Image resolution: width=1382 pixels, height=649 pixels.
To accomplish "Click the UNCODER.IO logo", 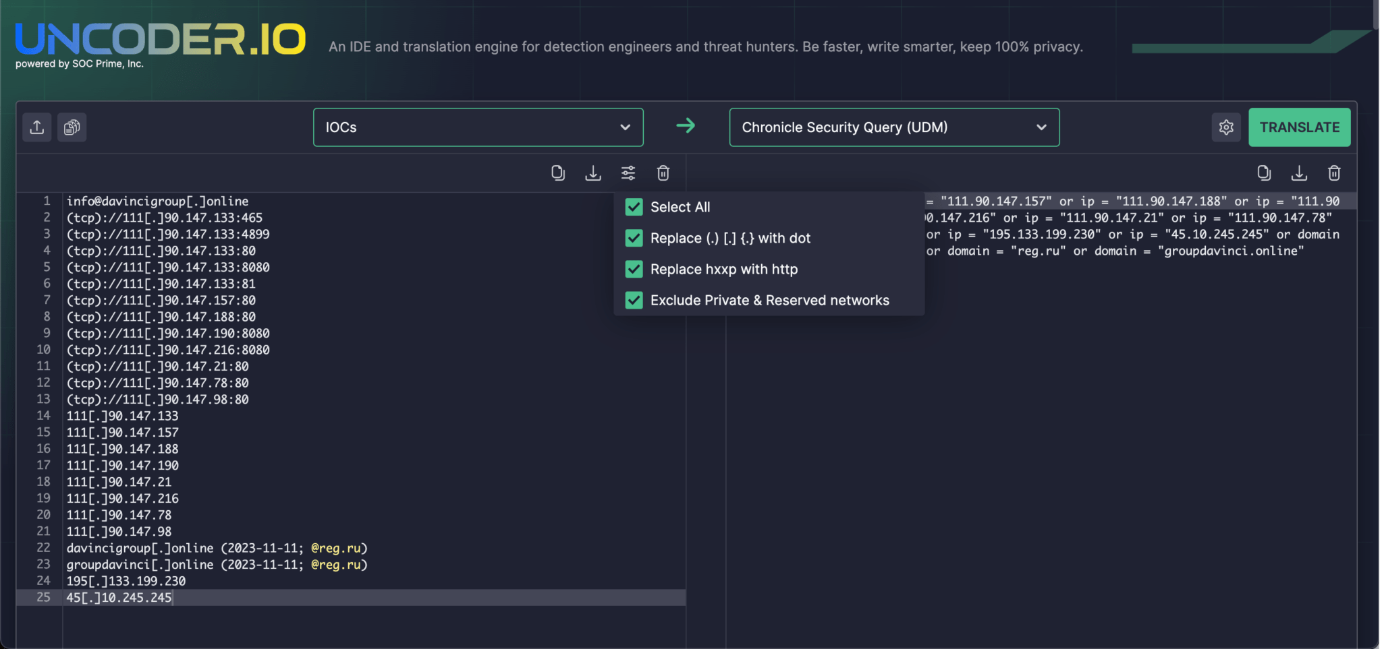I will click(x=159, y=39).
